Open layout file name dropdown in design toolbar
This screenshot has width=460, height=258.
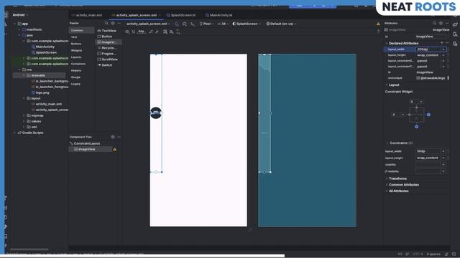pos(148,24)
